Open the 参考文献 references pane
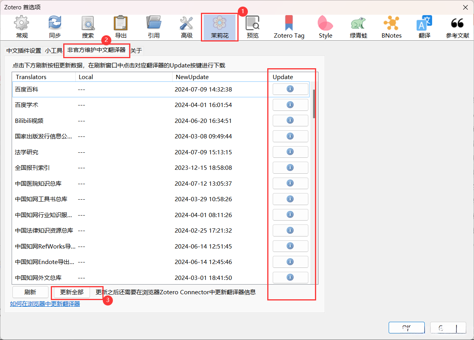The height and width of the screenshot is (340, 474). tap(457, 27)
